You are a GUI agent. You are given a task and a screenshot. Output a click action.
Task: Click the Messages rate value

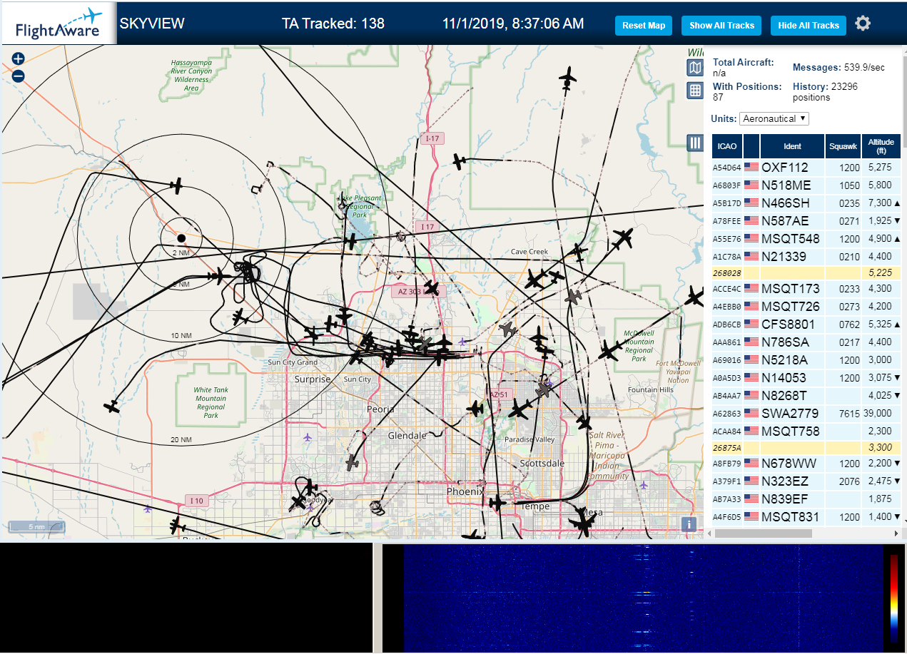pyautogui.click(x=865, y=68)
